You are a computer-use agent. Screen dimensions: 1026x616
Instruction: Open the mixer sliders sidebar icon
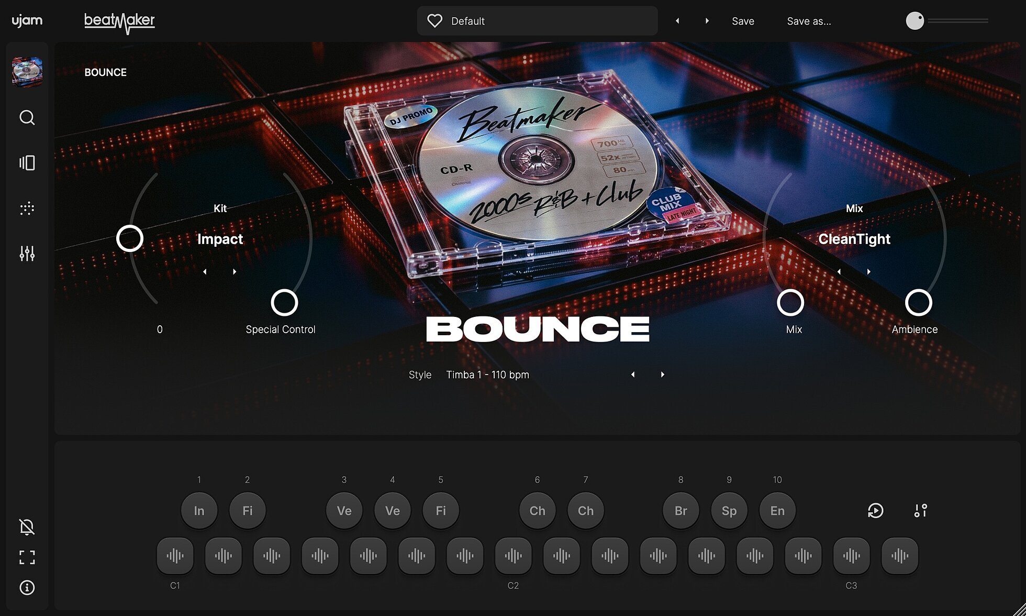click(x=27, y=254)
